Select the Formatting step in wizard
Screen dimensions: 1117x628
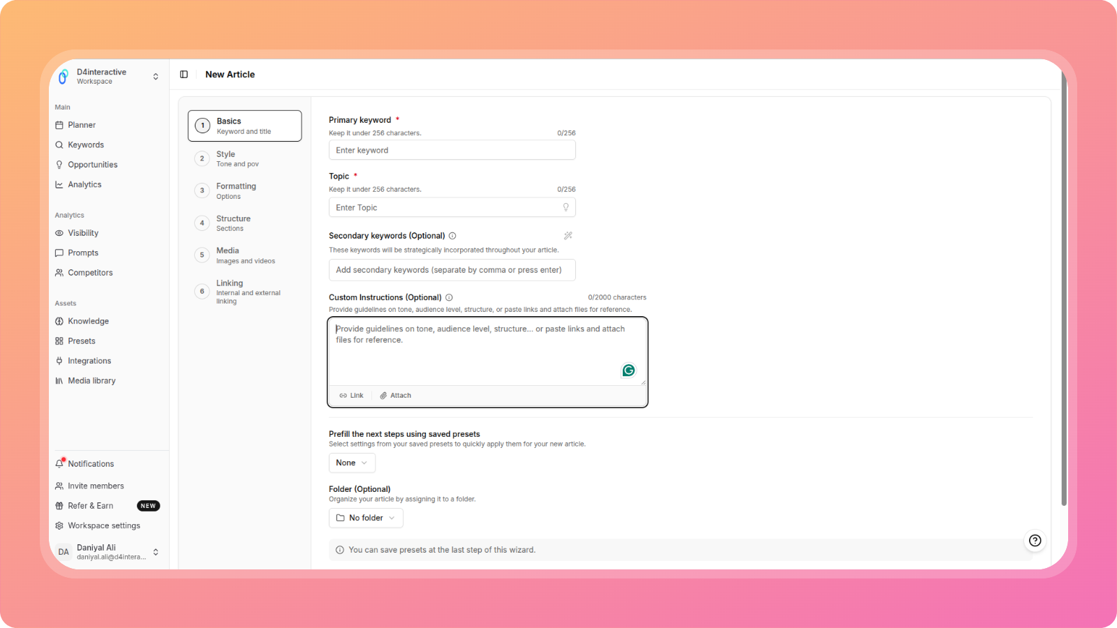point(236,190)
